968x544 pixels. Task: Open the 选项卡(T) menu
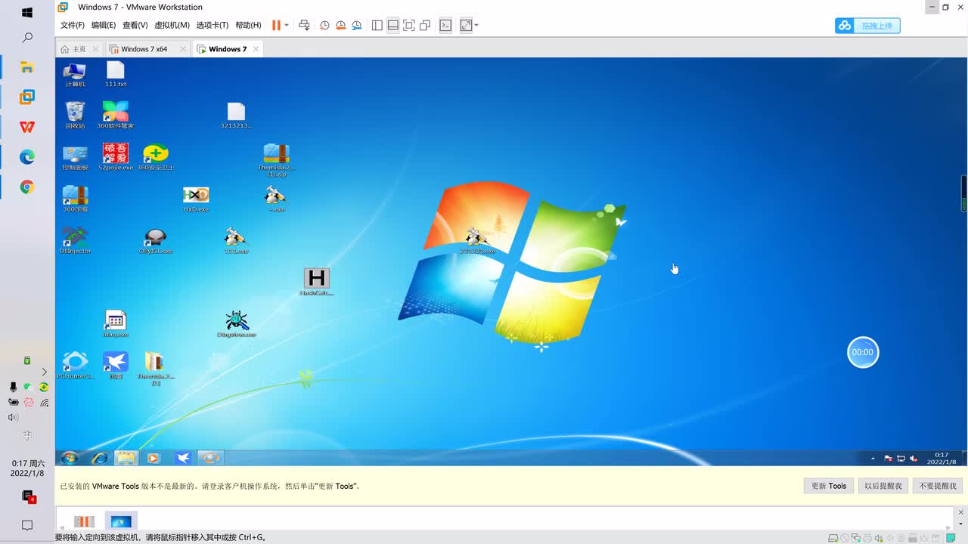click(213, 25)
